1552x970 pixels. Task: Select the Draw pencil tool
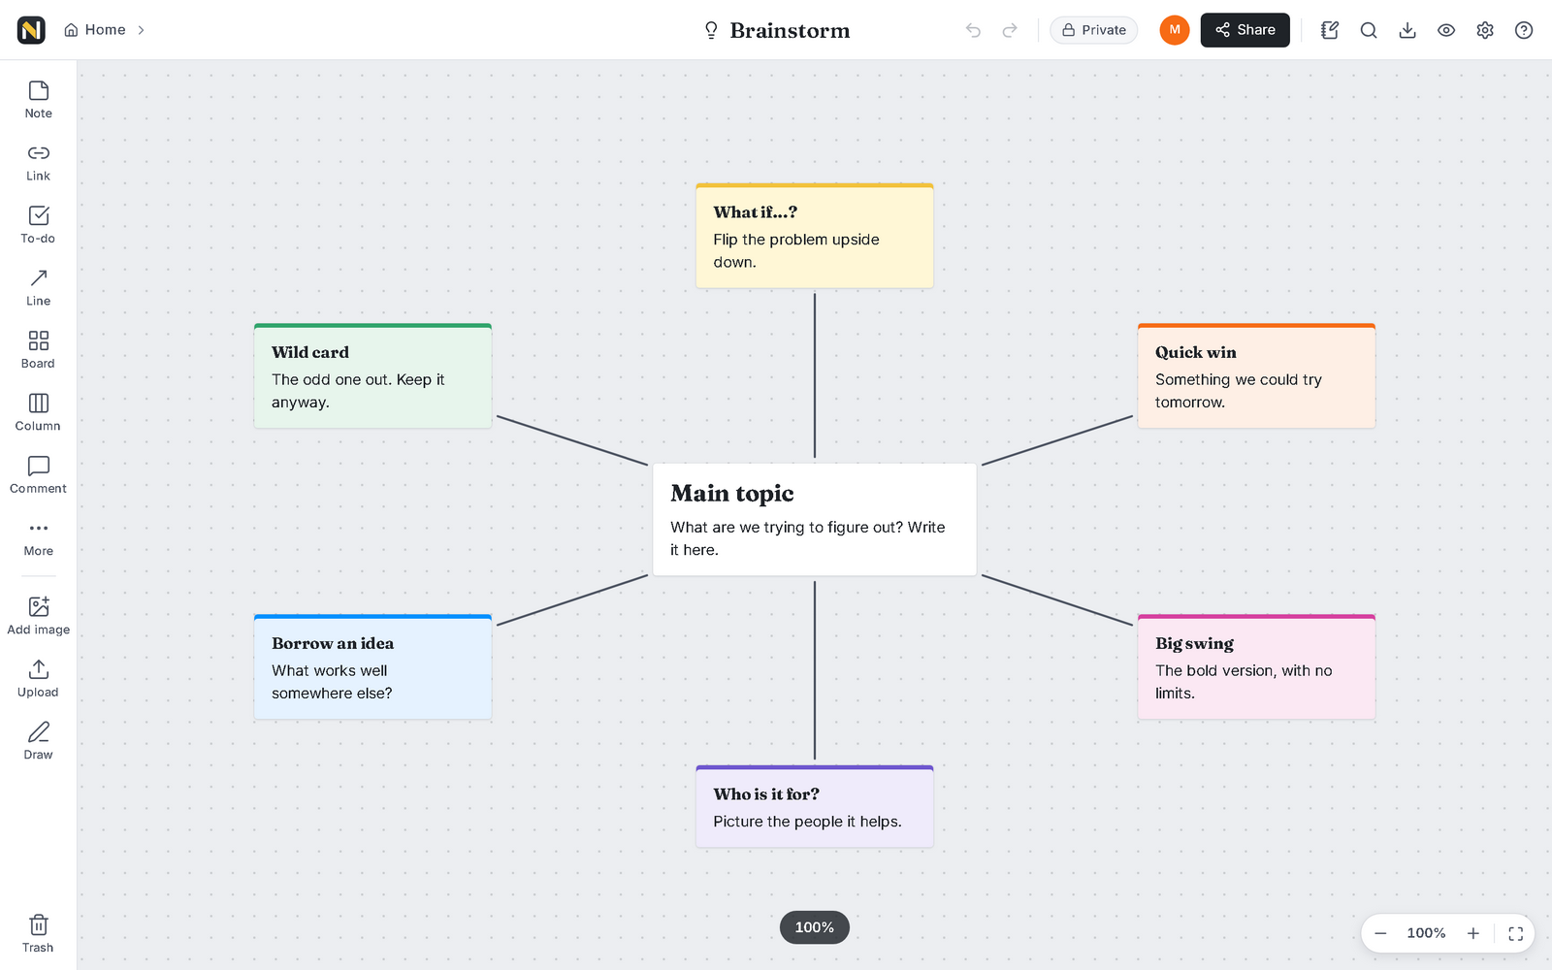pyautogui.click(x=38, y=742)
